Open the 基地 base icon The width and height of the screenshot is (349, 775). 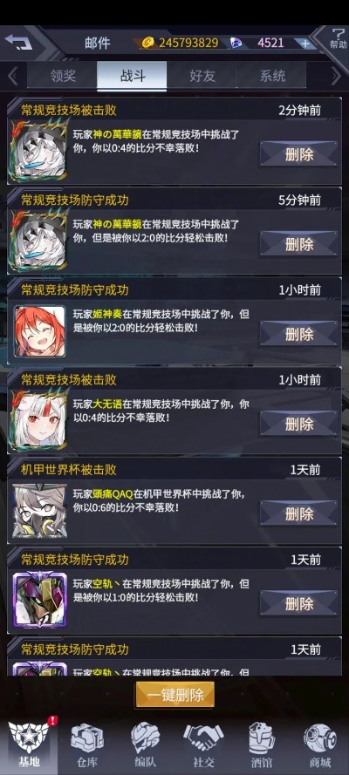[29, 744]
